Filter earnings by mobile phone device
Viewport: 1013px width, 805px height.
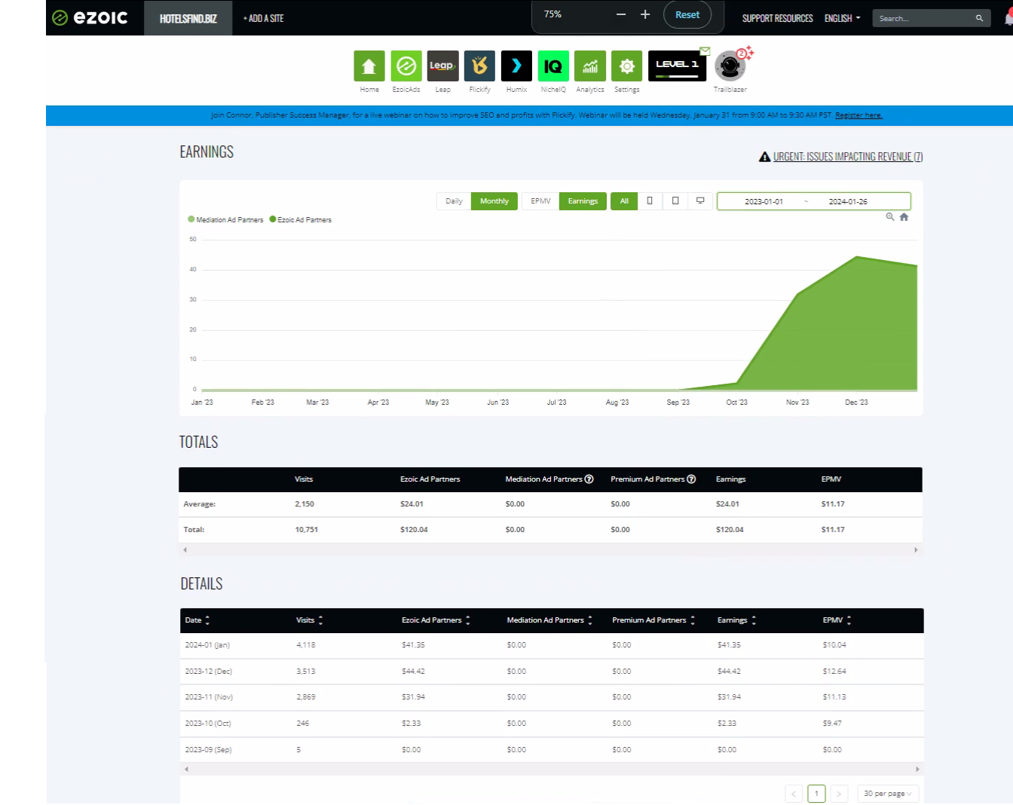[x=650, y=201]
